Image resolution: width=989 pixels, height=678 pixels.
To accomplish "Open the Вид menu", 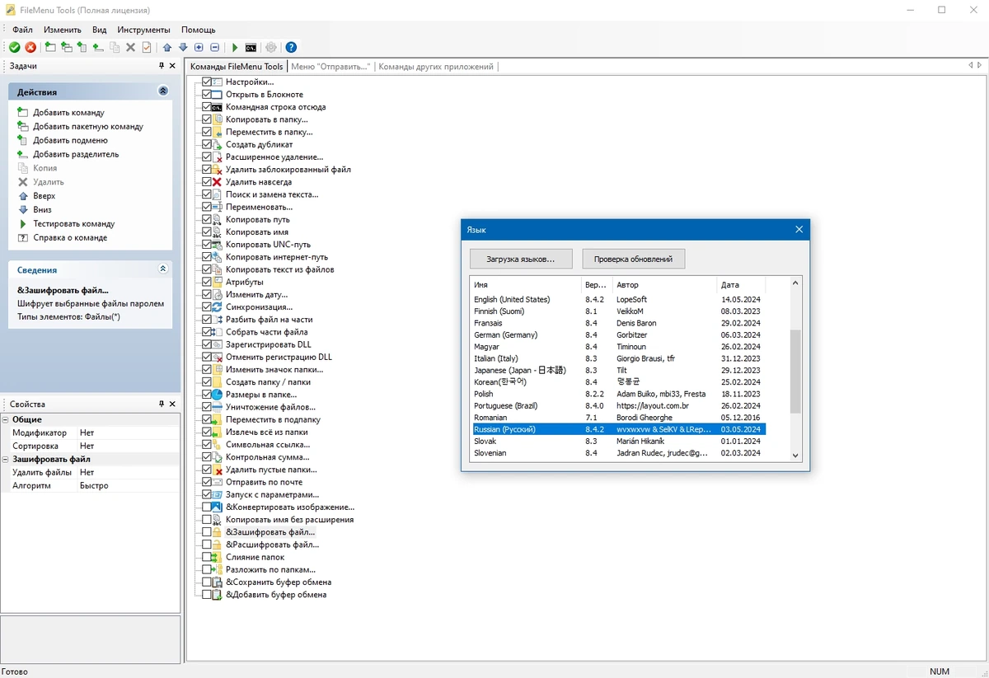I will click(99, 30).
